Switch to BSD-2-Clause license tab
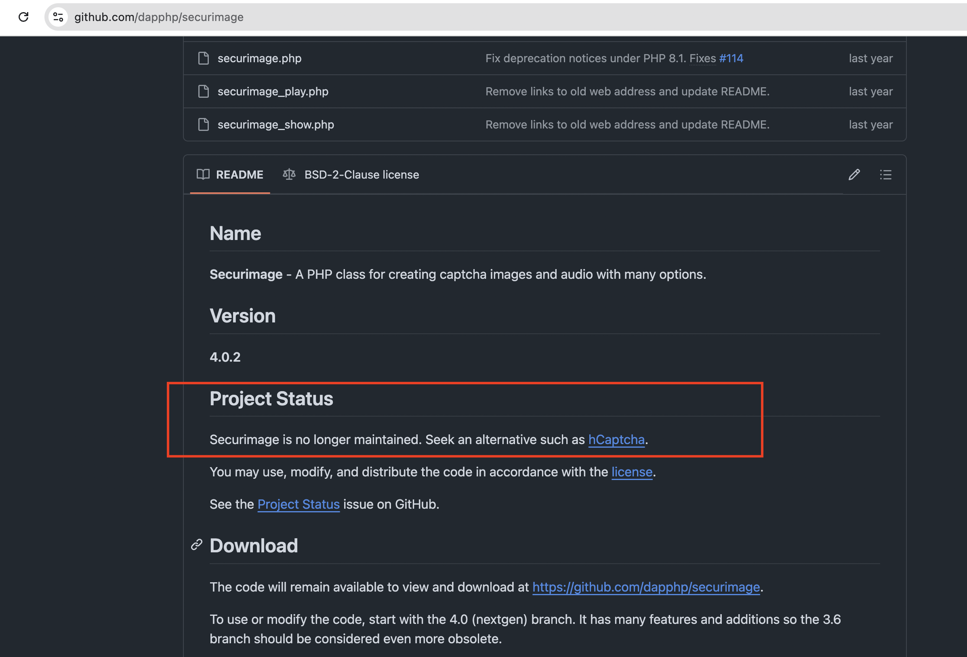This screenshot has width=967, height=657. (x=351, y=175)
